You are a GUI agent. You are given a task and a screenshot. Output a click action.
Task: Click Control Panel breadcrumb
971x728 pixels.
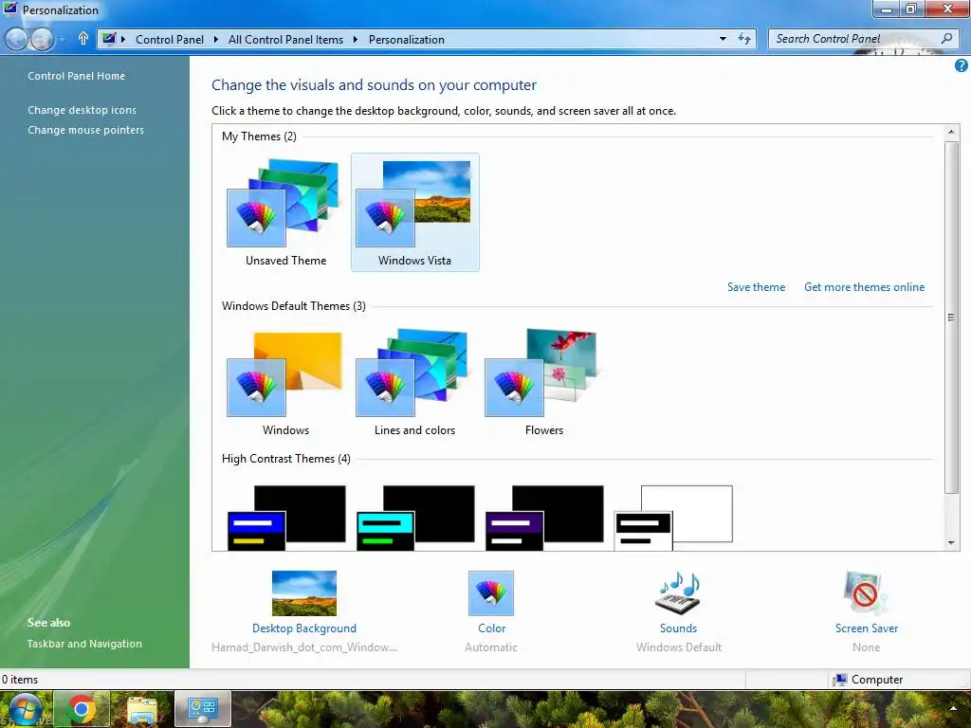(x=170, y=40)
